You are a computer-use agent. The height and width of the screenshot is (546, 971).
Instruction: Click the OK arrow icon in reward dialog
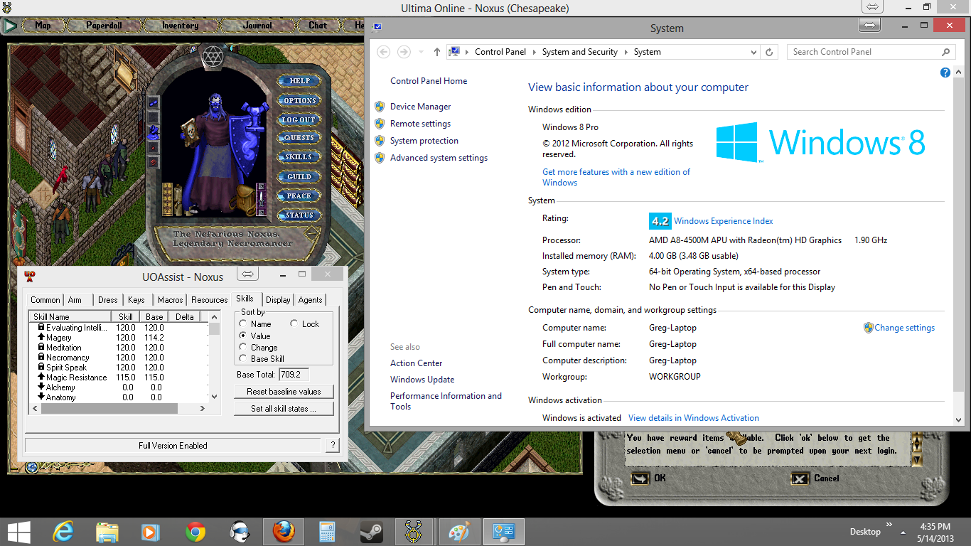pos(640,478)
